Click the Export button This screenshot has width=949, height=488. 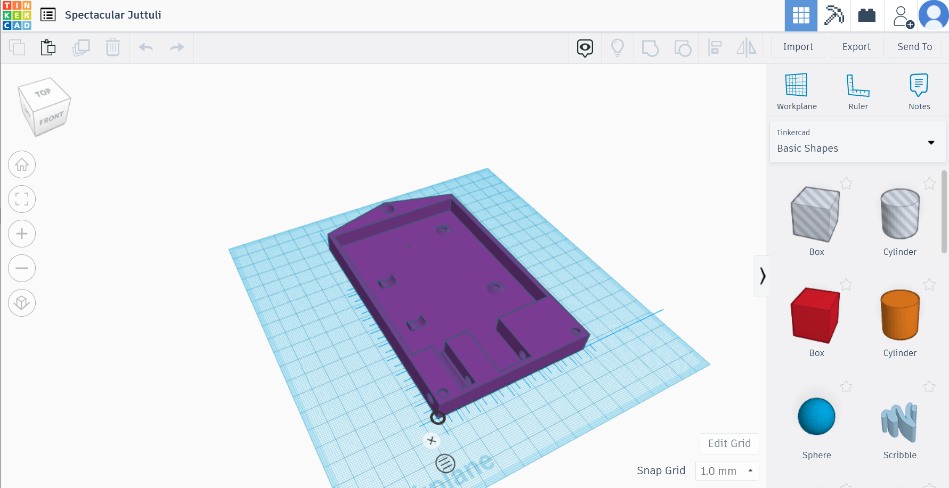tap(856, 47)
